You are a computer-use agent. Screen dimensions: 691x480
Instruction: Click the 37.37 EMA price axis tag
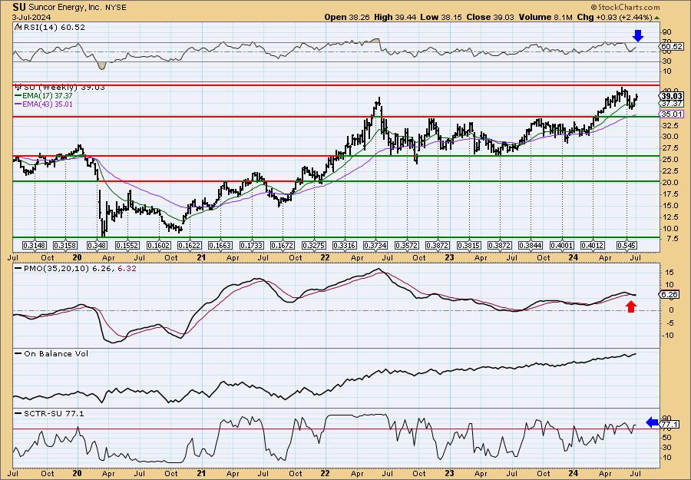(672, 104)
